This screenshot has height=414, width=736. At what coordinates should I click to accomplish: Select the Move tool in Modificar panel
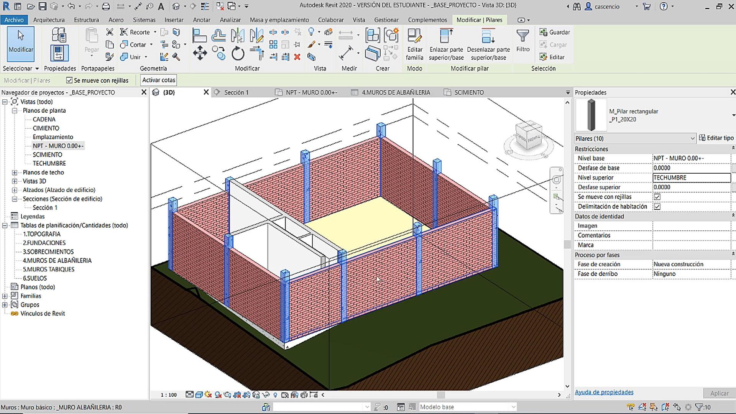199,53
